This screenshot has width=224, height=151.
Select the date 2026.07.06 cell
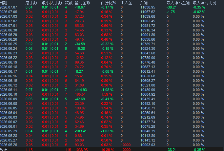coord(9,12)
